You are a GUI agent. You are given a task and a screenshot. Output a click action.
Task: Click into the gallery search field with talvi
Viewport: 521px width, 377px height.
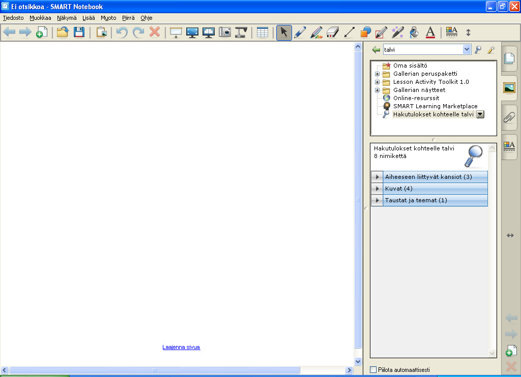[x=423, y=50]
